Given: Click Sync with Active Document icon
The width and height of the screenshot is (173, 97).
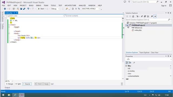Looking at the screenshot, I should (142, 16).
